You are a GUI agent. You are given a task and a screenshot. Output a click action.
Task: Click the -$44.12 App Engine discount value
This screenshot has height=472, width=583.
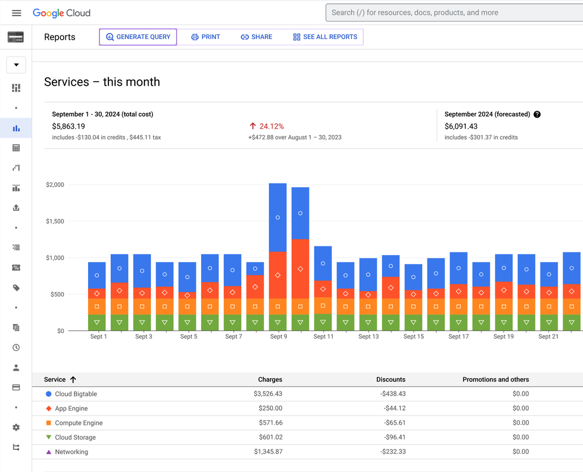click(x=395, y=408)
